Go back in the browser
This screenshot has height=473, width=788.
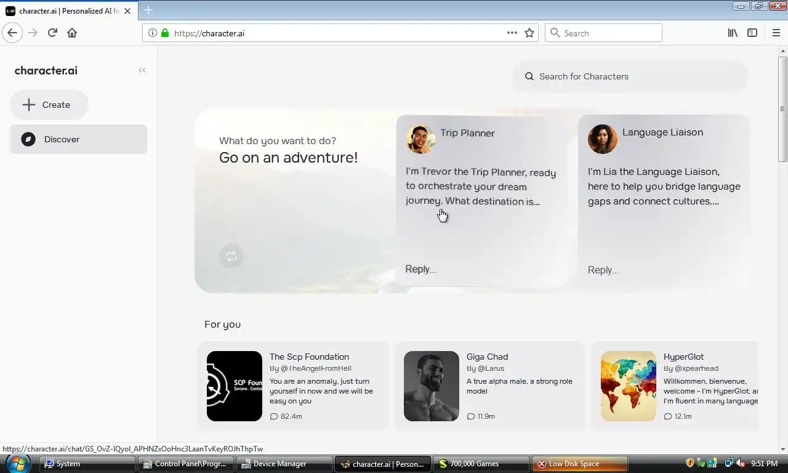coord(12,33)
